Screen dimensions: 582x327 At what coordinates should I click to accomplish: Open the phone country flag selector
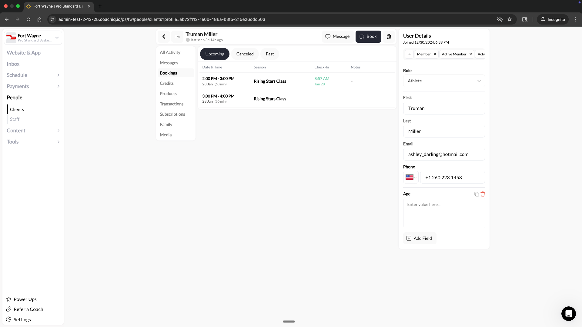pos(411,177)
